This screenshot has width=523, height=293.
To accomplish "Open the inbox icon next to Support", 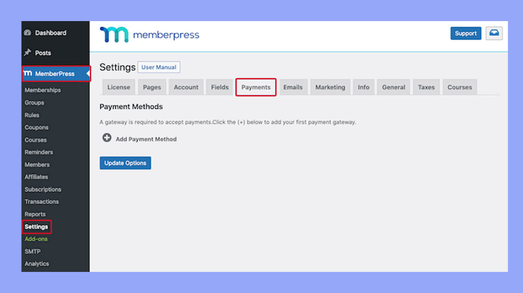I will click(494, 33).
